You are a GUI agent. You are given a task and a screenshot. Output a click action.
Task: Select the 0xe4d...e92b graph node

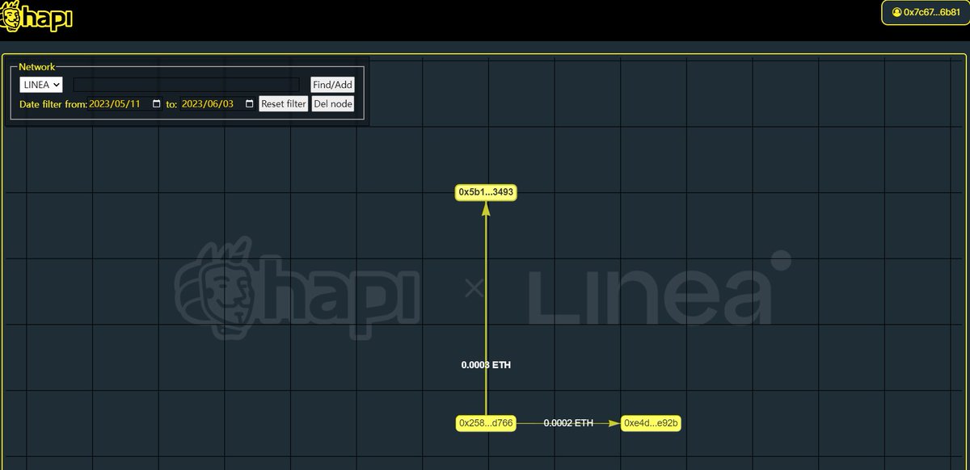pyautogui.click(x=651, y=423)
